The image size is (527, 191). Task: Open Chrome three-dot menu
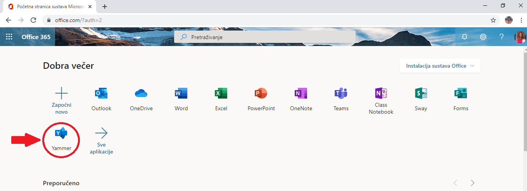(521, 20)
